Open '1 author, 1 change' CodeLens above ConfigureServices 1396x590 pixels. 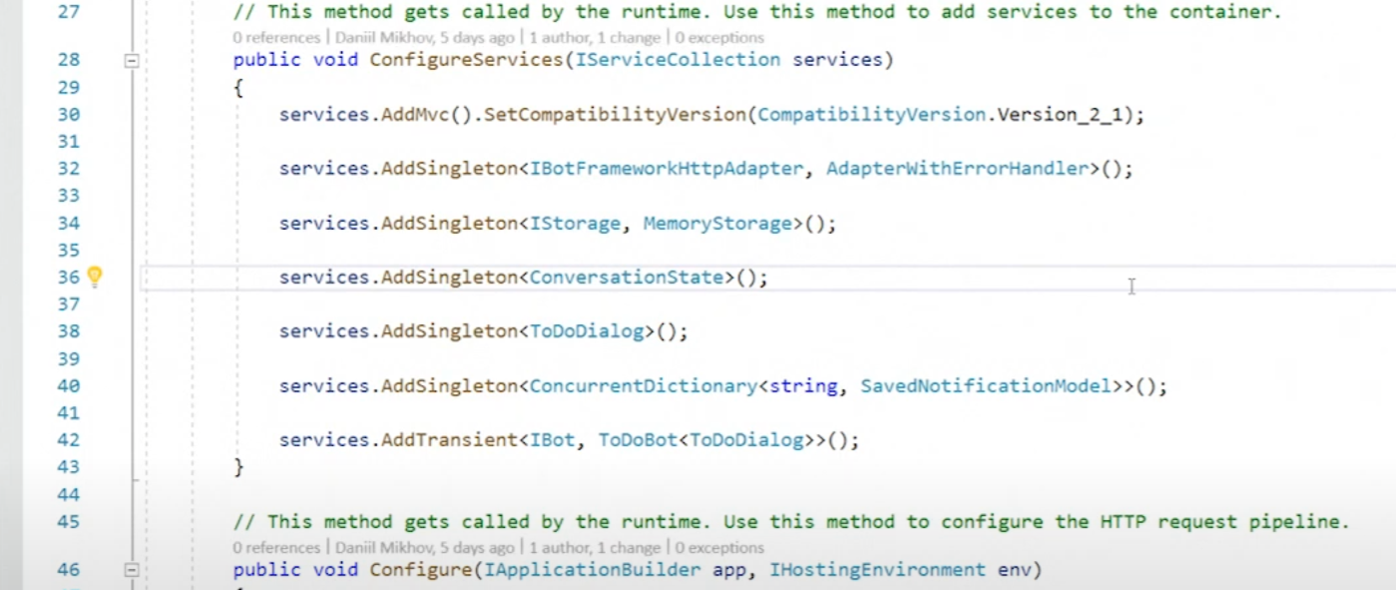click(595, 38)
